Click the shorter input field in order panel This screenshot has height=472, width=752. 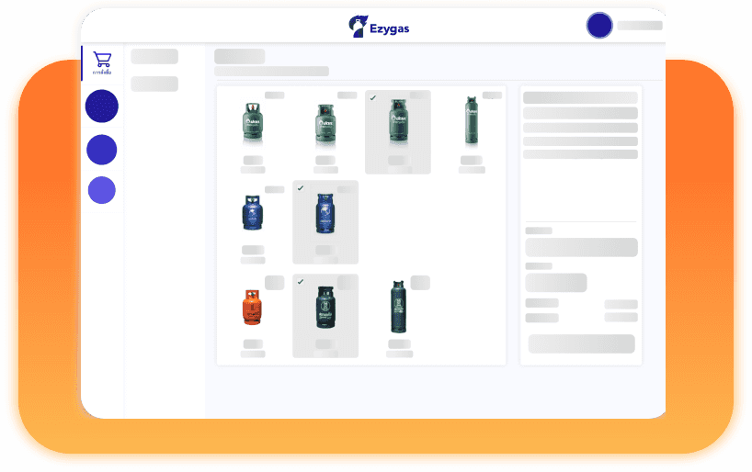tap(556, 283)
